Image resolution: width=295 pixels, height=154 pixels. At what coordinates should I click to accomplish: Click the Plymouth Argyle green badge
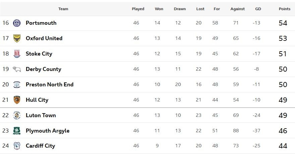16,131
